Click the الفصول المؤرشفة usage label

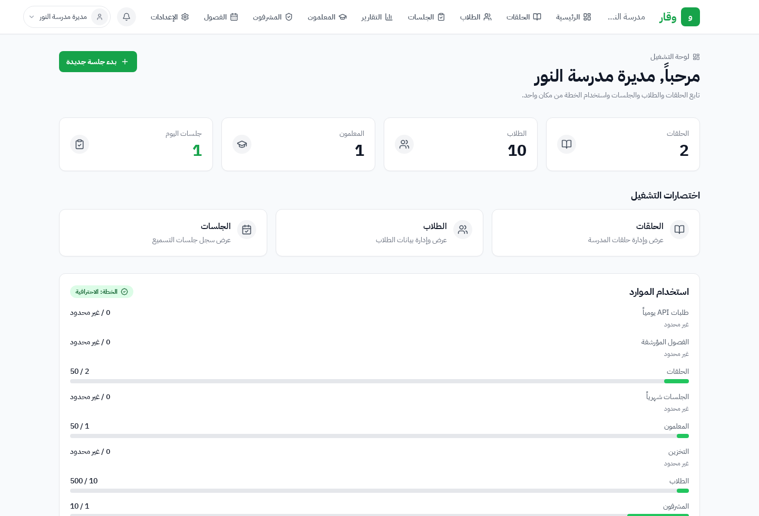[x=665, y=342]
